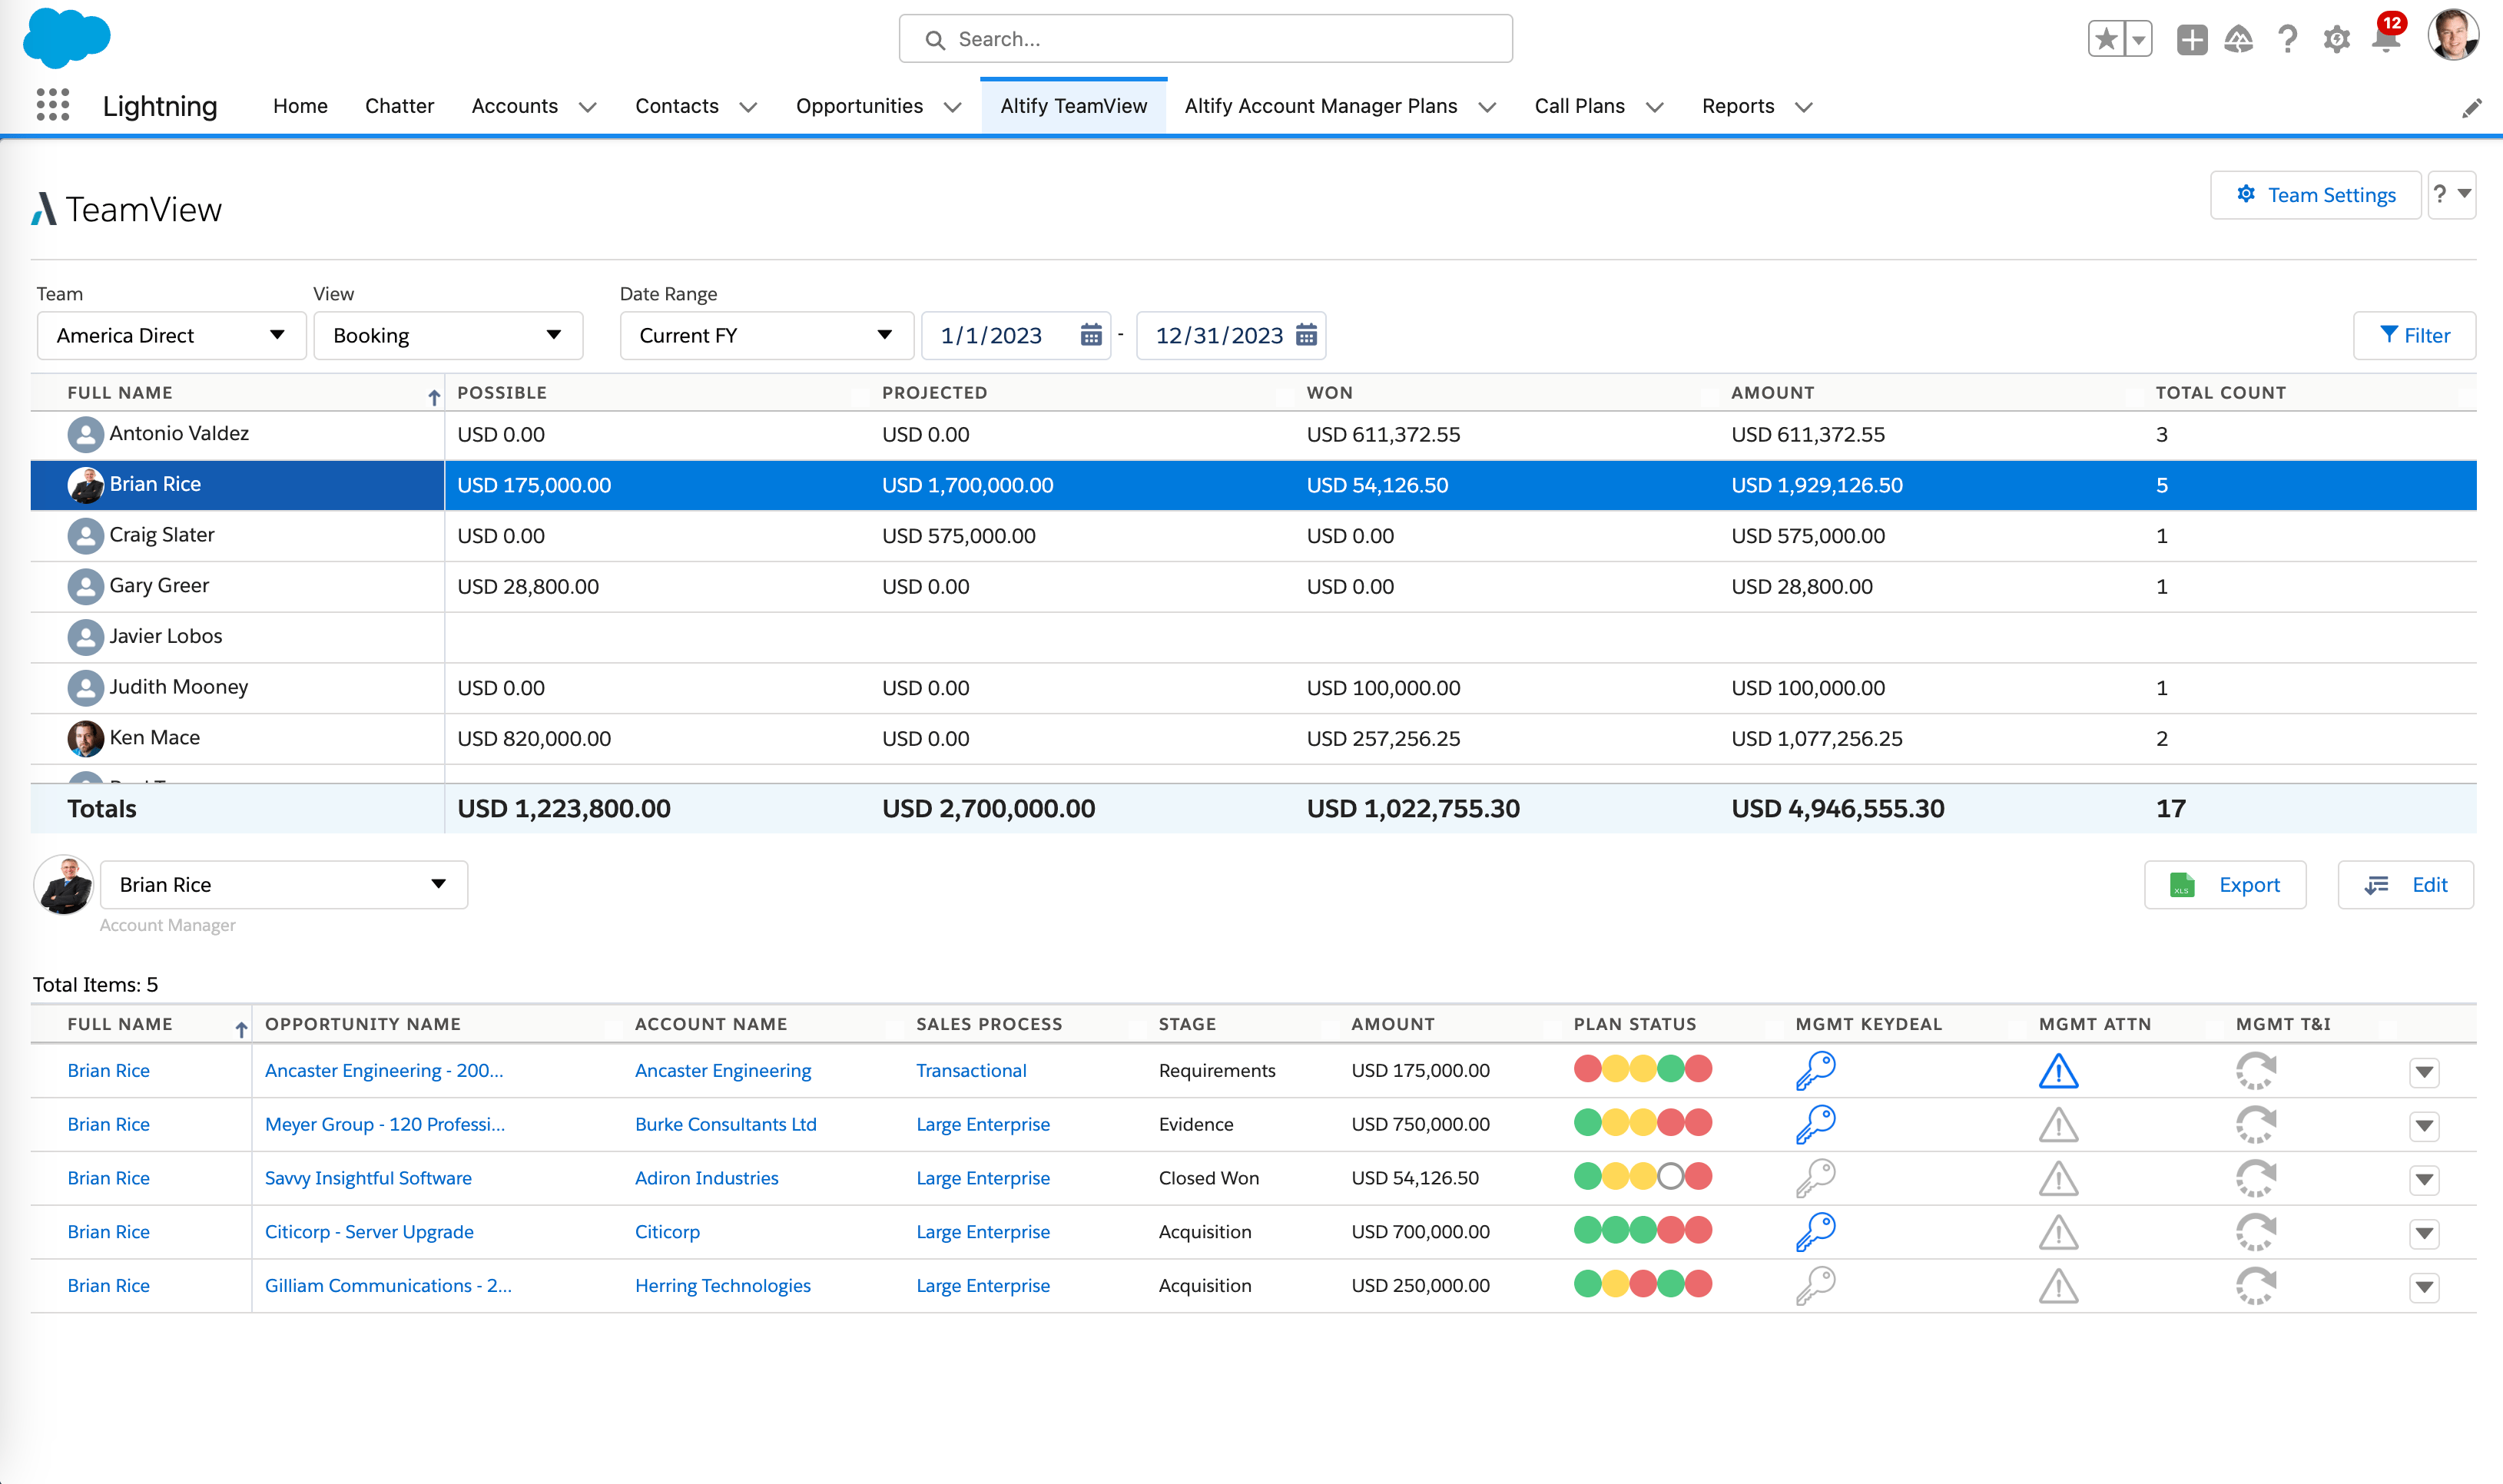The height and width of the screenshot is (1484, 2503).
Task: Go to the Chatter tab
Action: point(399,106)
